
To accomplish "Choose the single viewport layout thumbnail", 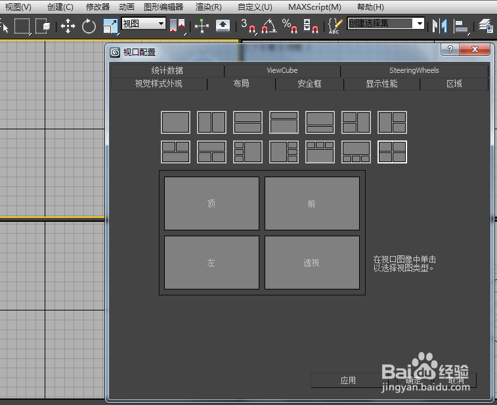I will [175, 122].
